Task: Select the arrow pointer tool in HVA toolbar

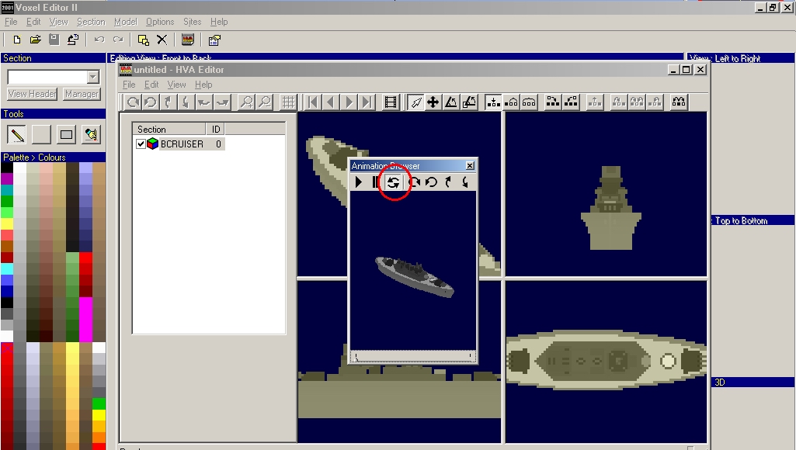Action: pyautogui.click(x=415, y=102)
